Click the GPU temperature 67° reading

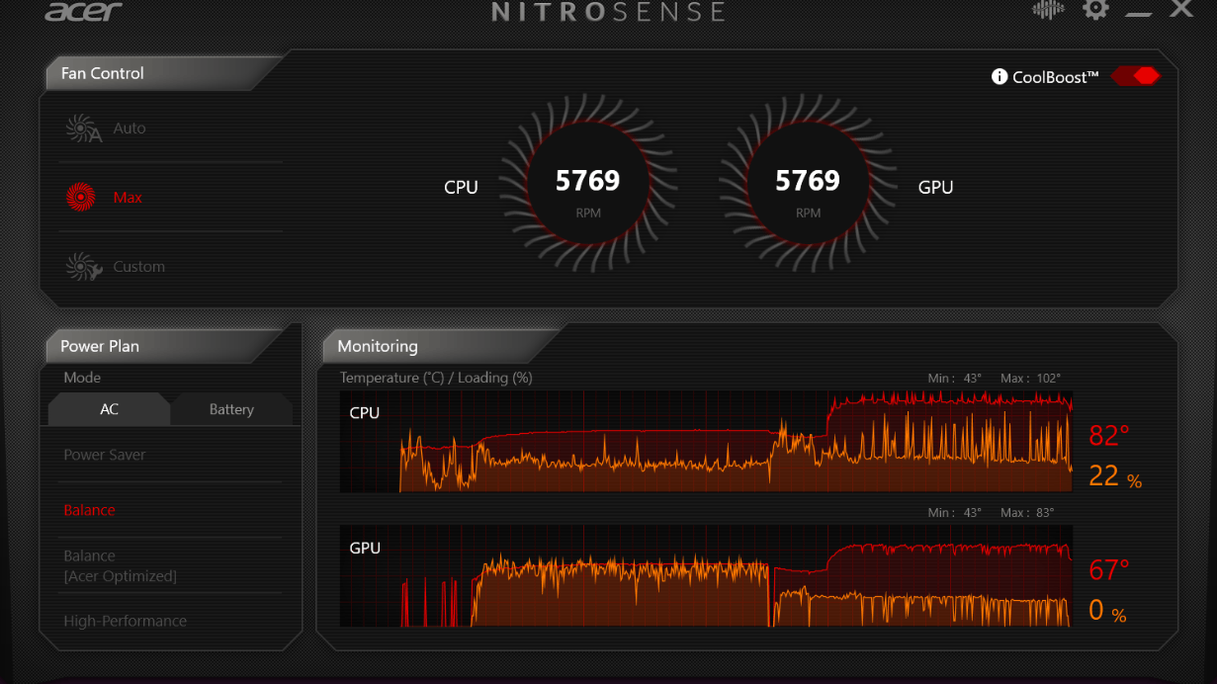[x=1109, y=570]
